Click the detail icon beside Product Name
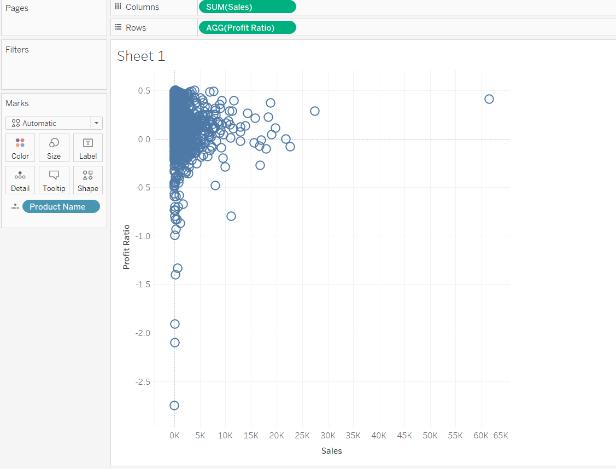This screenshot has width=616, height=469. [x=15, y=207]
